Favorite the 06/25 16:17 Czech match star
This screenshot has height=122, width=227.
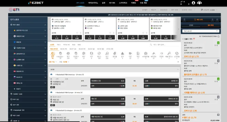pyautogui.click(x=51, y=97)
